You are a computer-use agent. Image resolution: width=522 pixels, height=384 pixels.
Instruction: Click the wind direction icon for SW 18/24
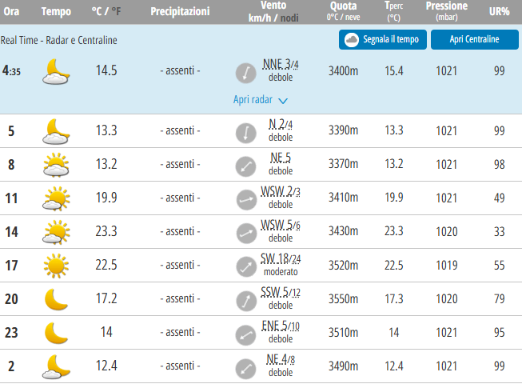click(x=245, y=266)
